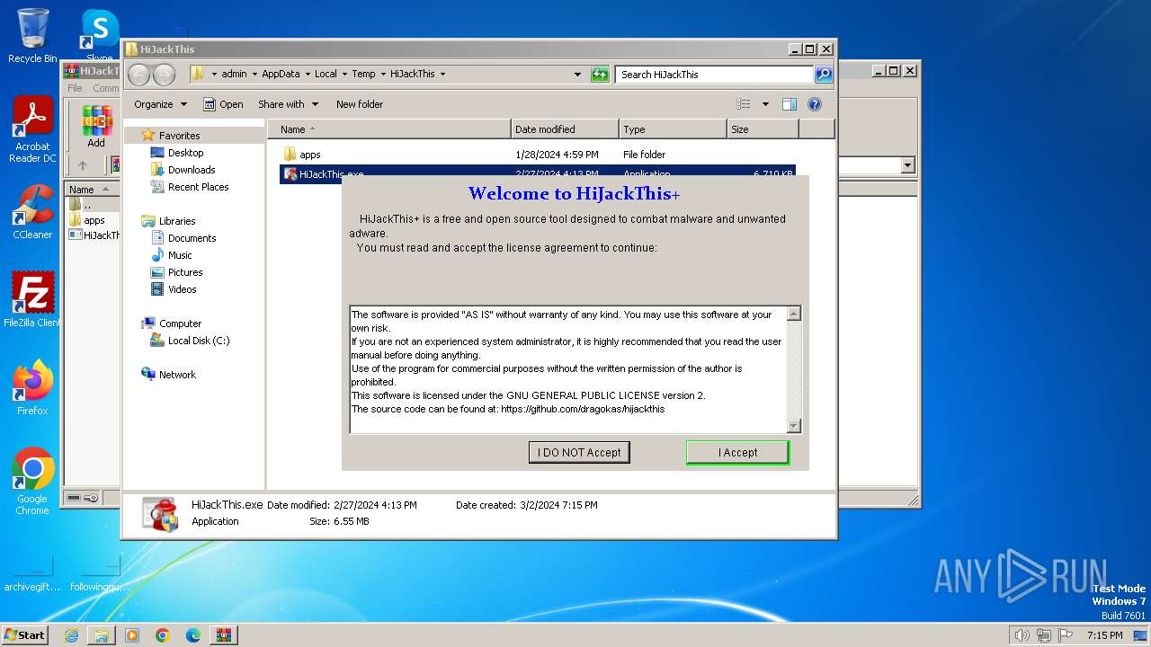Screen dimensions: 1151x647
Task: Click the volume speaker tray icon
Action: (x=1022, y=635)
